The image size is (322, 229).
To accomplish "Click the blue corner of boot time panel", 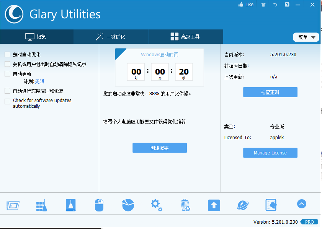I will [x=119, y=52].
